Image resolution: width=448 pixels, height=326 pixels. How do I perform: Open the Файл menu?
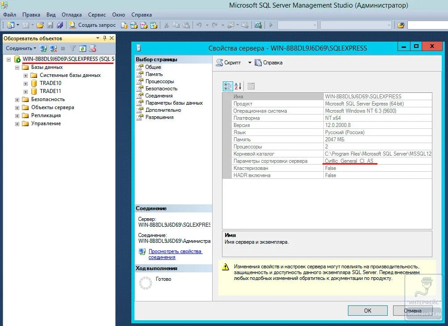click(9, 15)
